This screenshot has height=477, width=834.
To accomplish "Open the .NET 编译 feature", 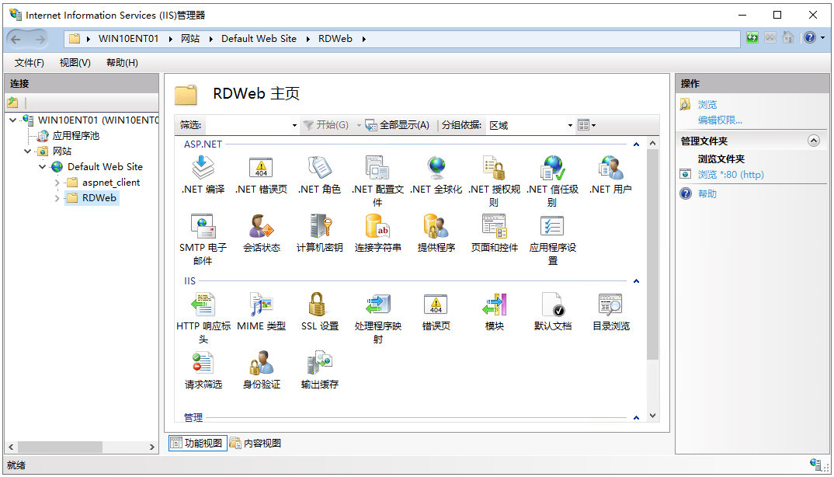I will 203,175.
